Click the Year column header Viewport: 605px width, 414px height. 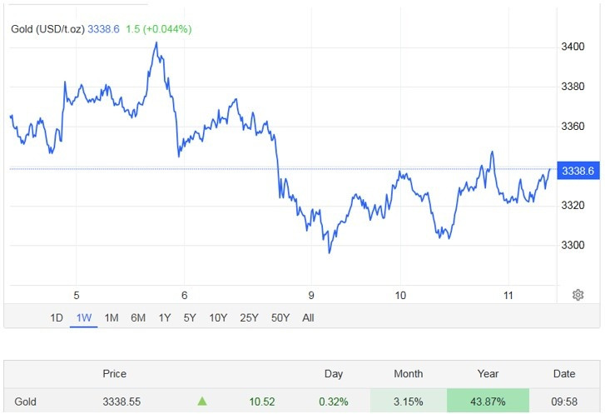tap(487, 374)
